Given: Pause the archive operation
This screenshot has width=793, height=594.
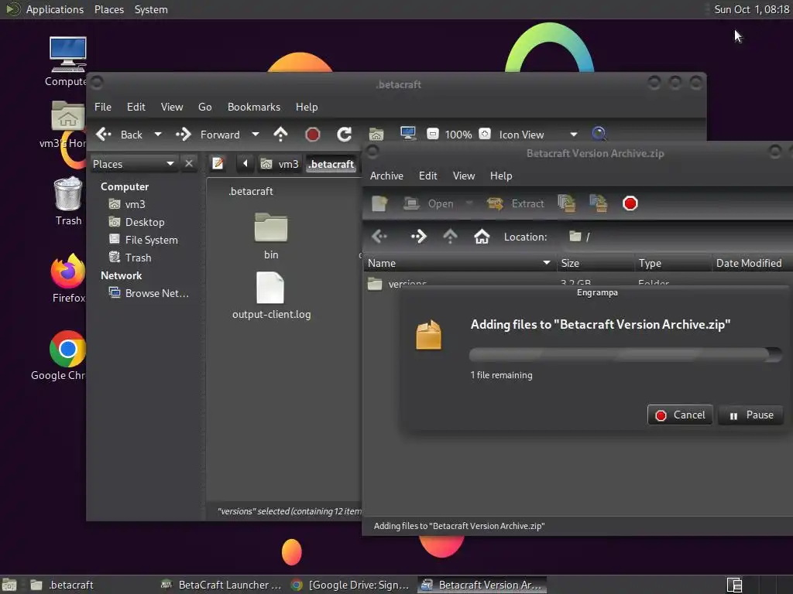Looking at the screenshot, I should coord(750,415).
